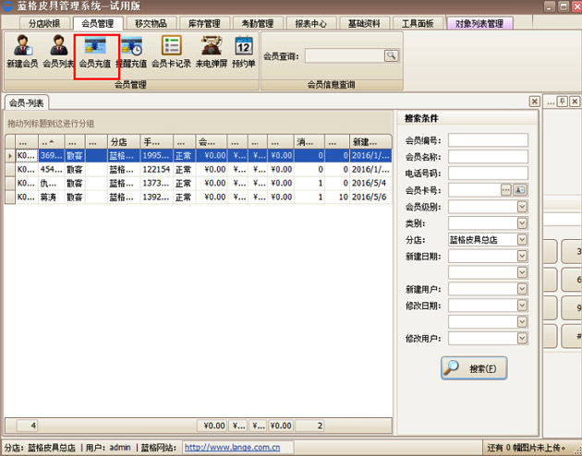Click card reader icon beside 会员卡号 field
Viewport: 582px width, 456px height.
pos(519,190)
